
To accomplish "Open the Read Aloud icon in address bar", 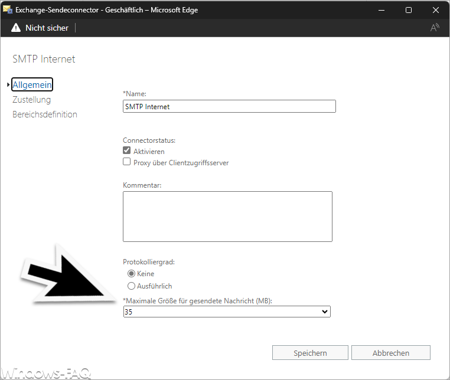I will pos(435,28).
